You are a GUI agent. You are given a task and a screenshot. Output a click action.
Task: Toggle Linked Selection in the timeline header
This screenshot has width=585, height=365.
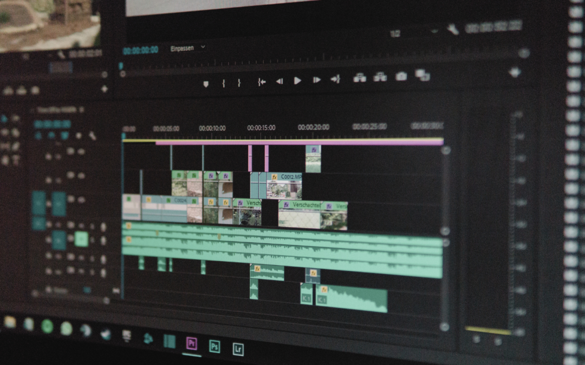(64, 136)
